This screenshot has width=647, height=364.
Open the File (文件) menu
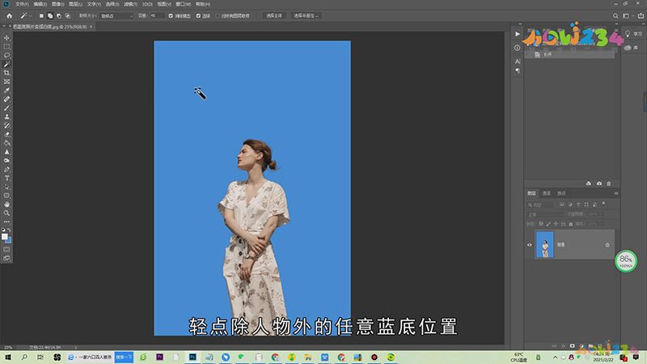[x=22, y=4]
